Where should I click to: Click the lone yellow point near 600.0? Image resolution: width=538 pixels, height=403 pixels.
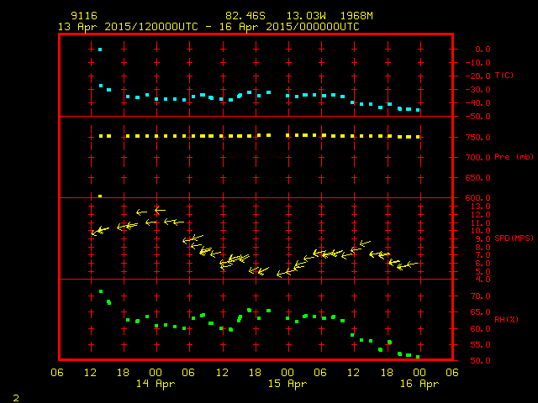point(100,196)
